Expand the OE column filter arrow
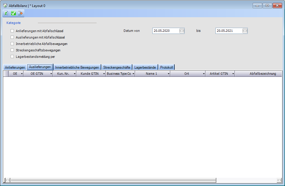The image size is (285, 186). (x=22, y=74)
